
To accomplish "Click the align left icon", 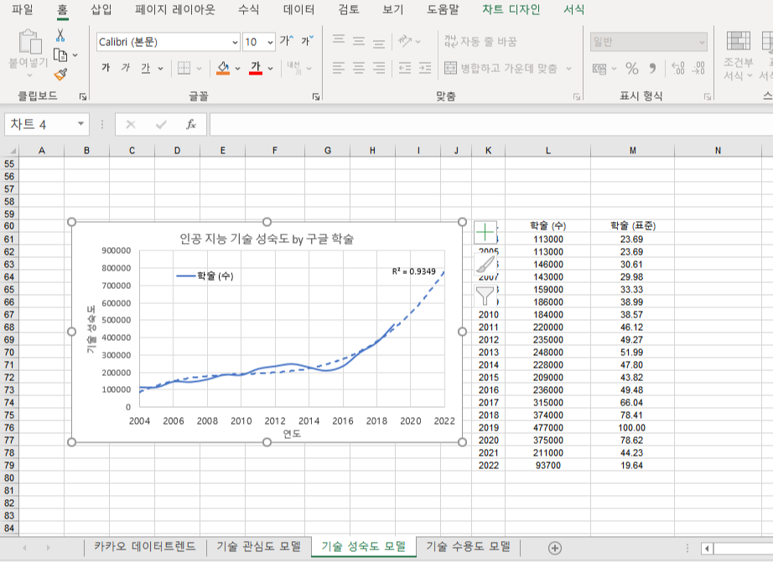I will (339, 68).
